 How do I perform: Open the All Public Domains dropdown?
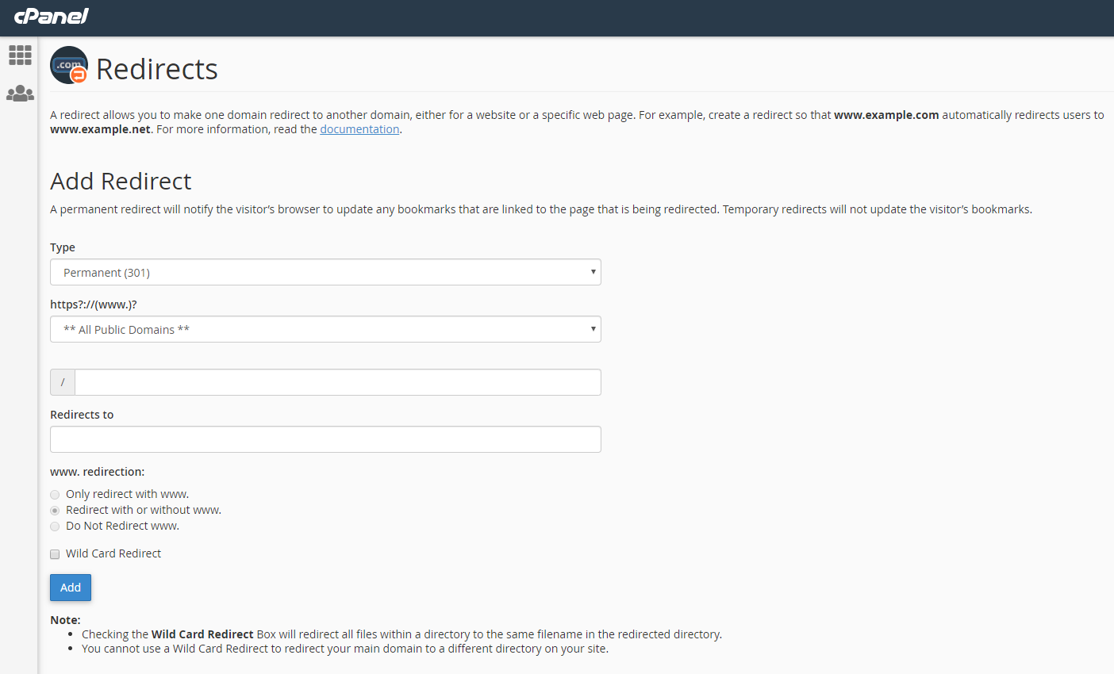tap(325, 329)
